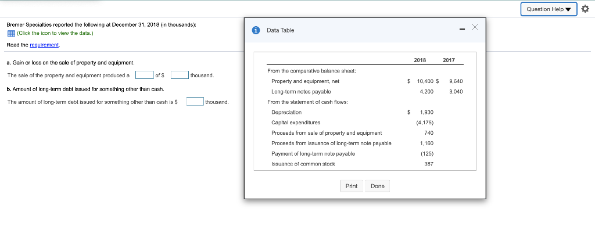Image resolution: width=595 pixels, height=241 pixels.
Task: Click 'Proceeds from sale of property and equipment'
Action: 327,133
